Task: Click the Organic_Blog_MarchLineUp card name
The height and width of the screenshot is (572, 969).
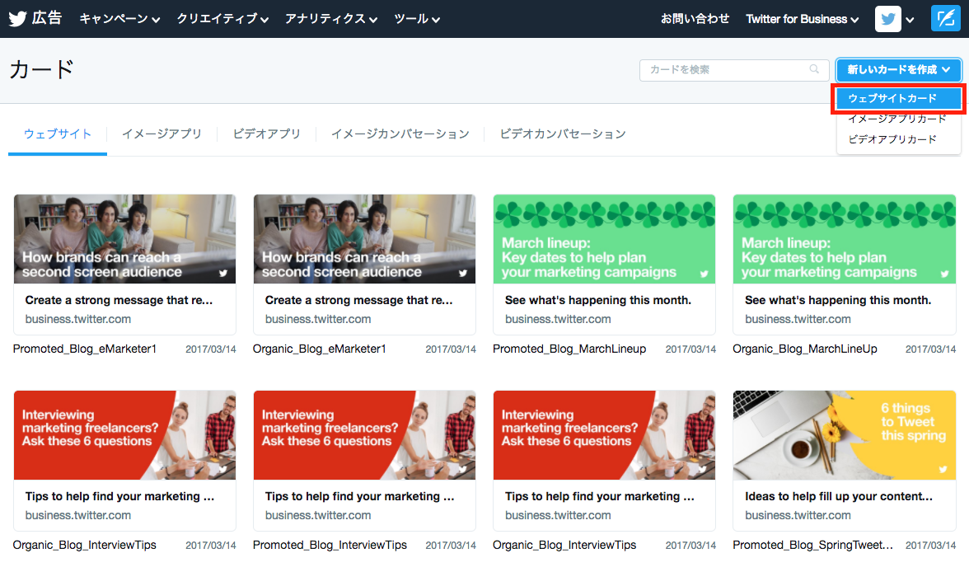Action: tap(804, 349)
